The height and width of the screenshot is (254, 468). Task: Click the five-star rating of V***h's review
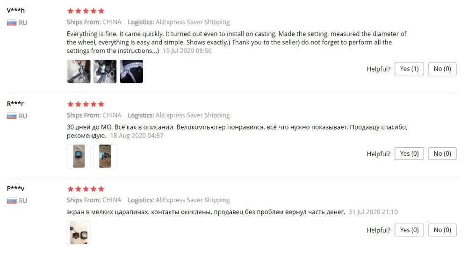pos(86,11)
